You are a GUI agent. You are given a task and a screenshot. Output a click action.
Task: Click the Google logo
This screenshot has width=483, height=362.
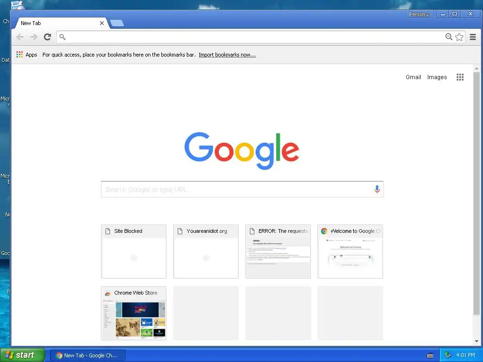[242, 150]
